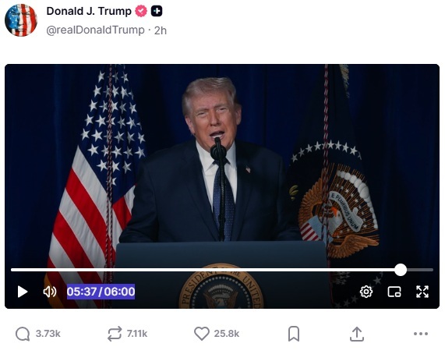Open Donald J. Trump profile name
This screenshot has height=354, width=445.
[x=89, y=11]
